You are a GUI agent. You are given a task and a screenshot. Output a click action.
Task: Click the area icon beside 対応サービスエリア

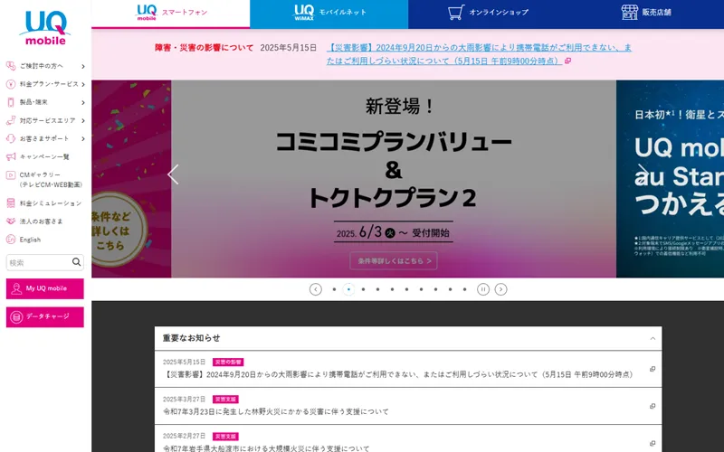[x=11, y=120]
